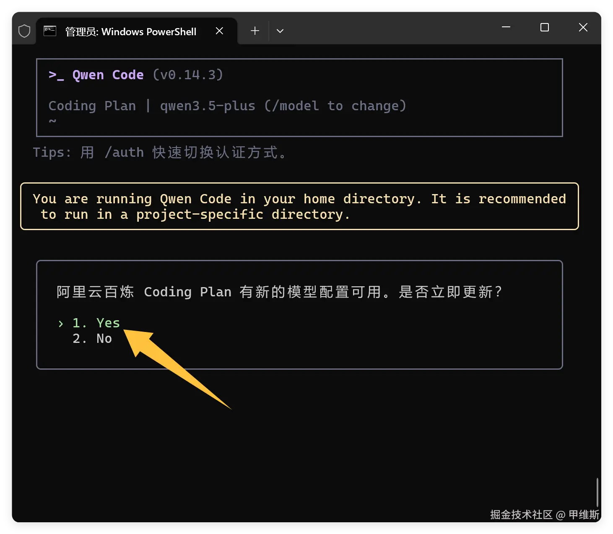Click the version text (v0.14.3)
Image resolution: width=613 pixels, height=534 pixels.
188,75
